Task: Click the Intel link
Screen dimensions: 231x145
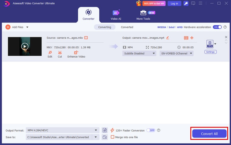Action: coord(172,27)
